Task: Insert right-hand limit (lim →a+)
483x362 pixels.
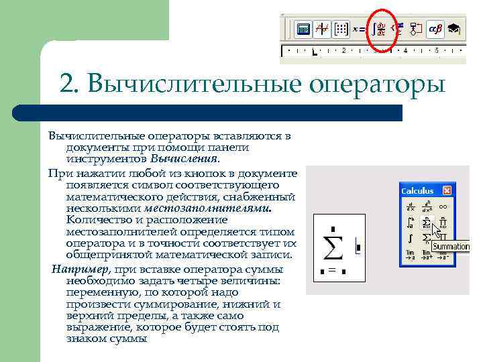Action: click(427, 255)
